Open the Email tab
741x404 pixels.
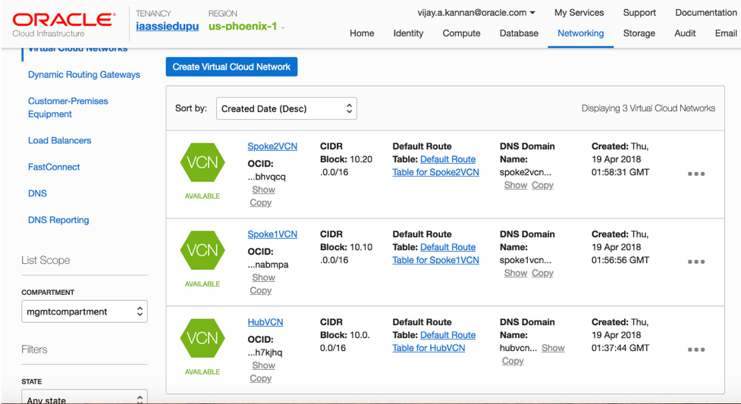[x=726, y=33]
